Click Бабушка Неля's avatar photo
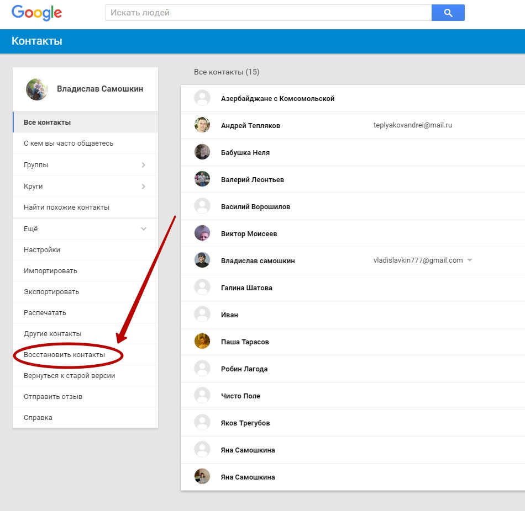 point(202,152)
